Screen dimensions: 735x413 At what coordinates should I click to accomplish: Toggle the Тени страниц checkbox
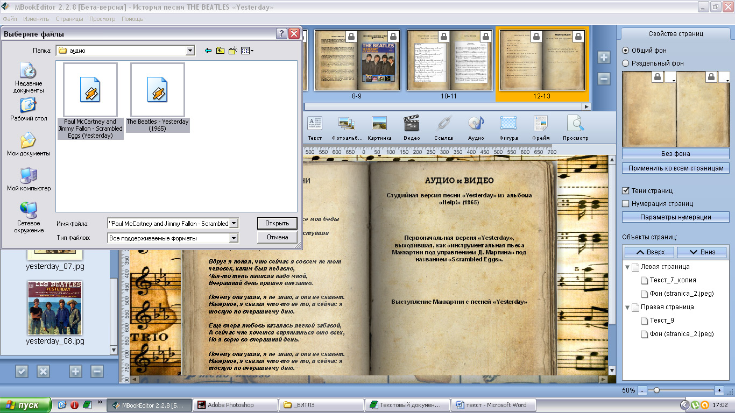(625, 190)
